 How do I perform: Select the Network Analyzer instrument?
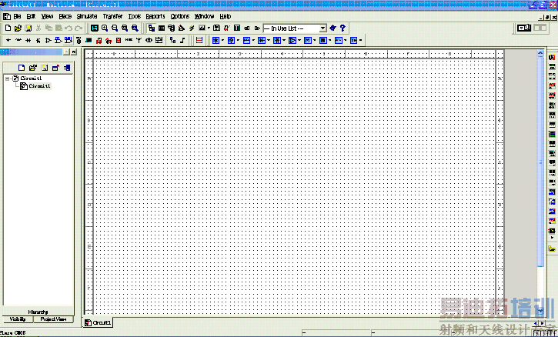click(552, 182)
